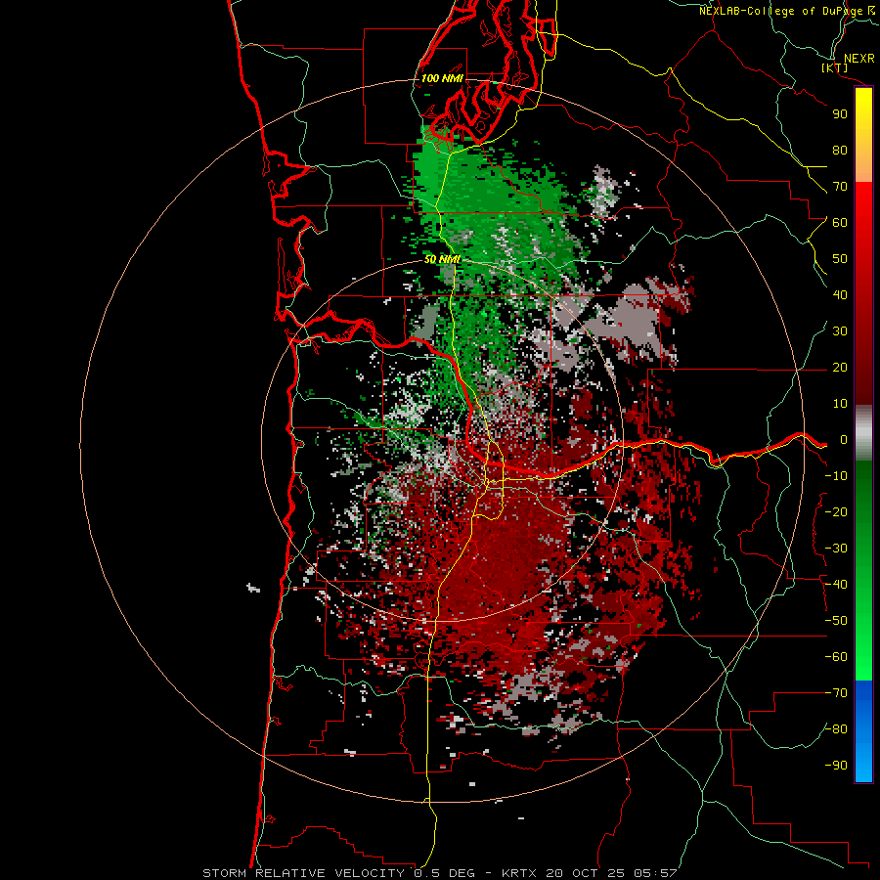
Task: Click the 50 value on velocity scale
Action: click(x=840, y=259)
